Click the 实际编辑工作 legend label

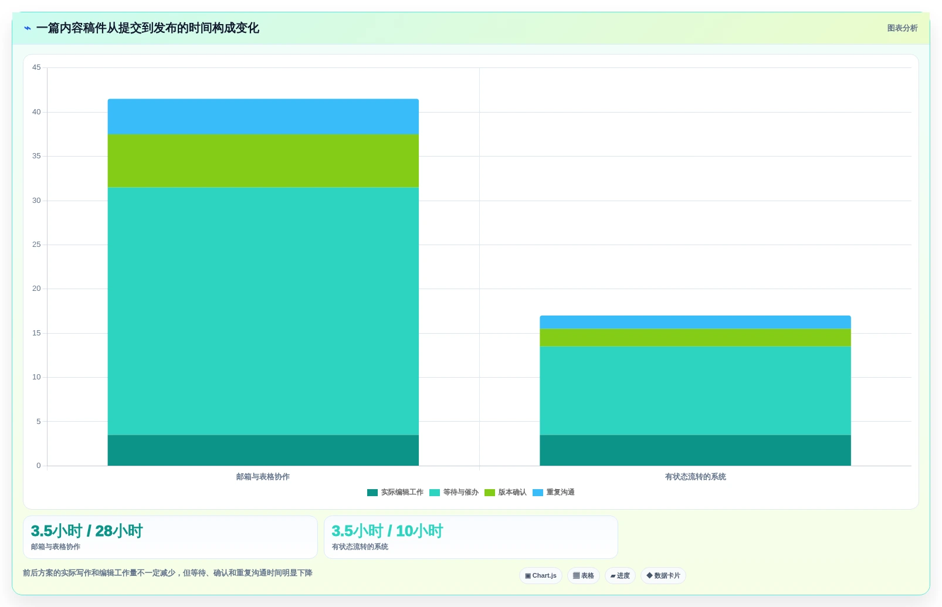402,493
